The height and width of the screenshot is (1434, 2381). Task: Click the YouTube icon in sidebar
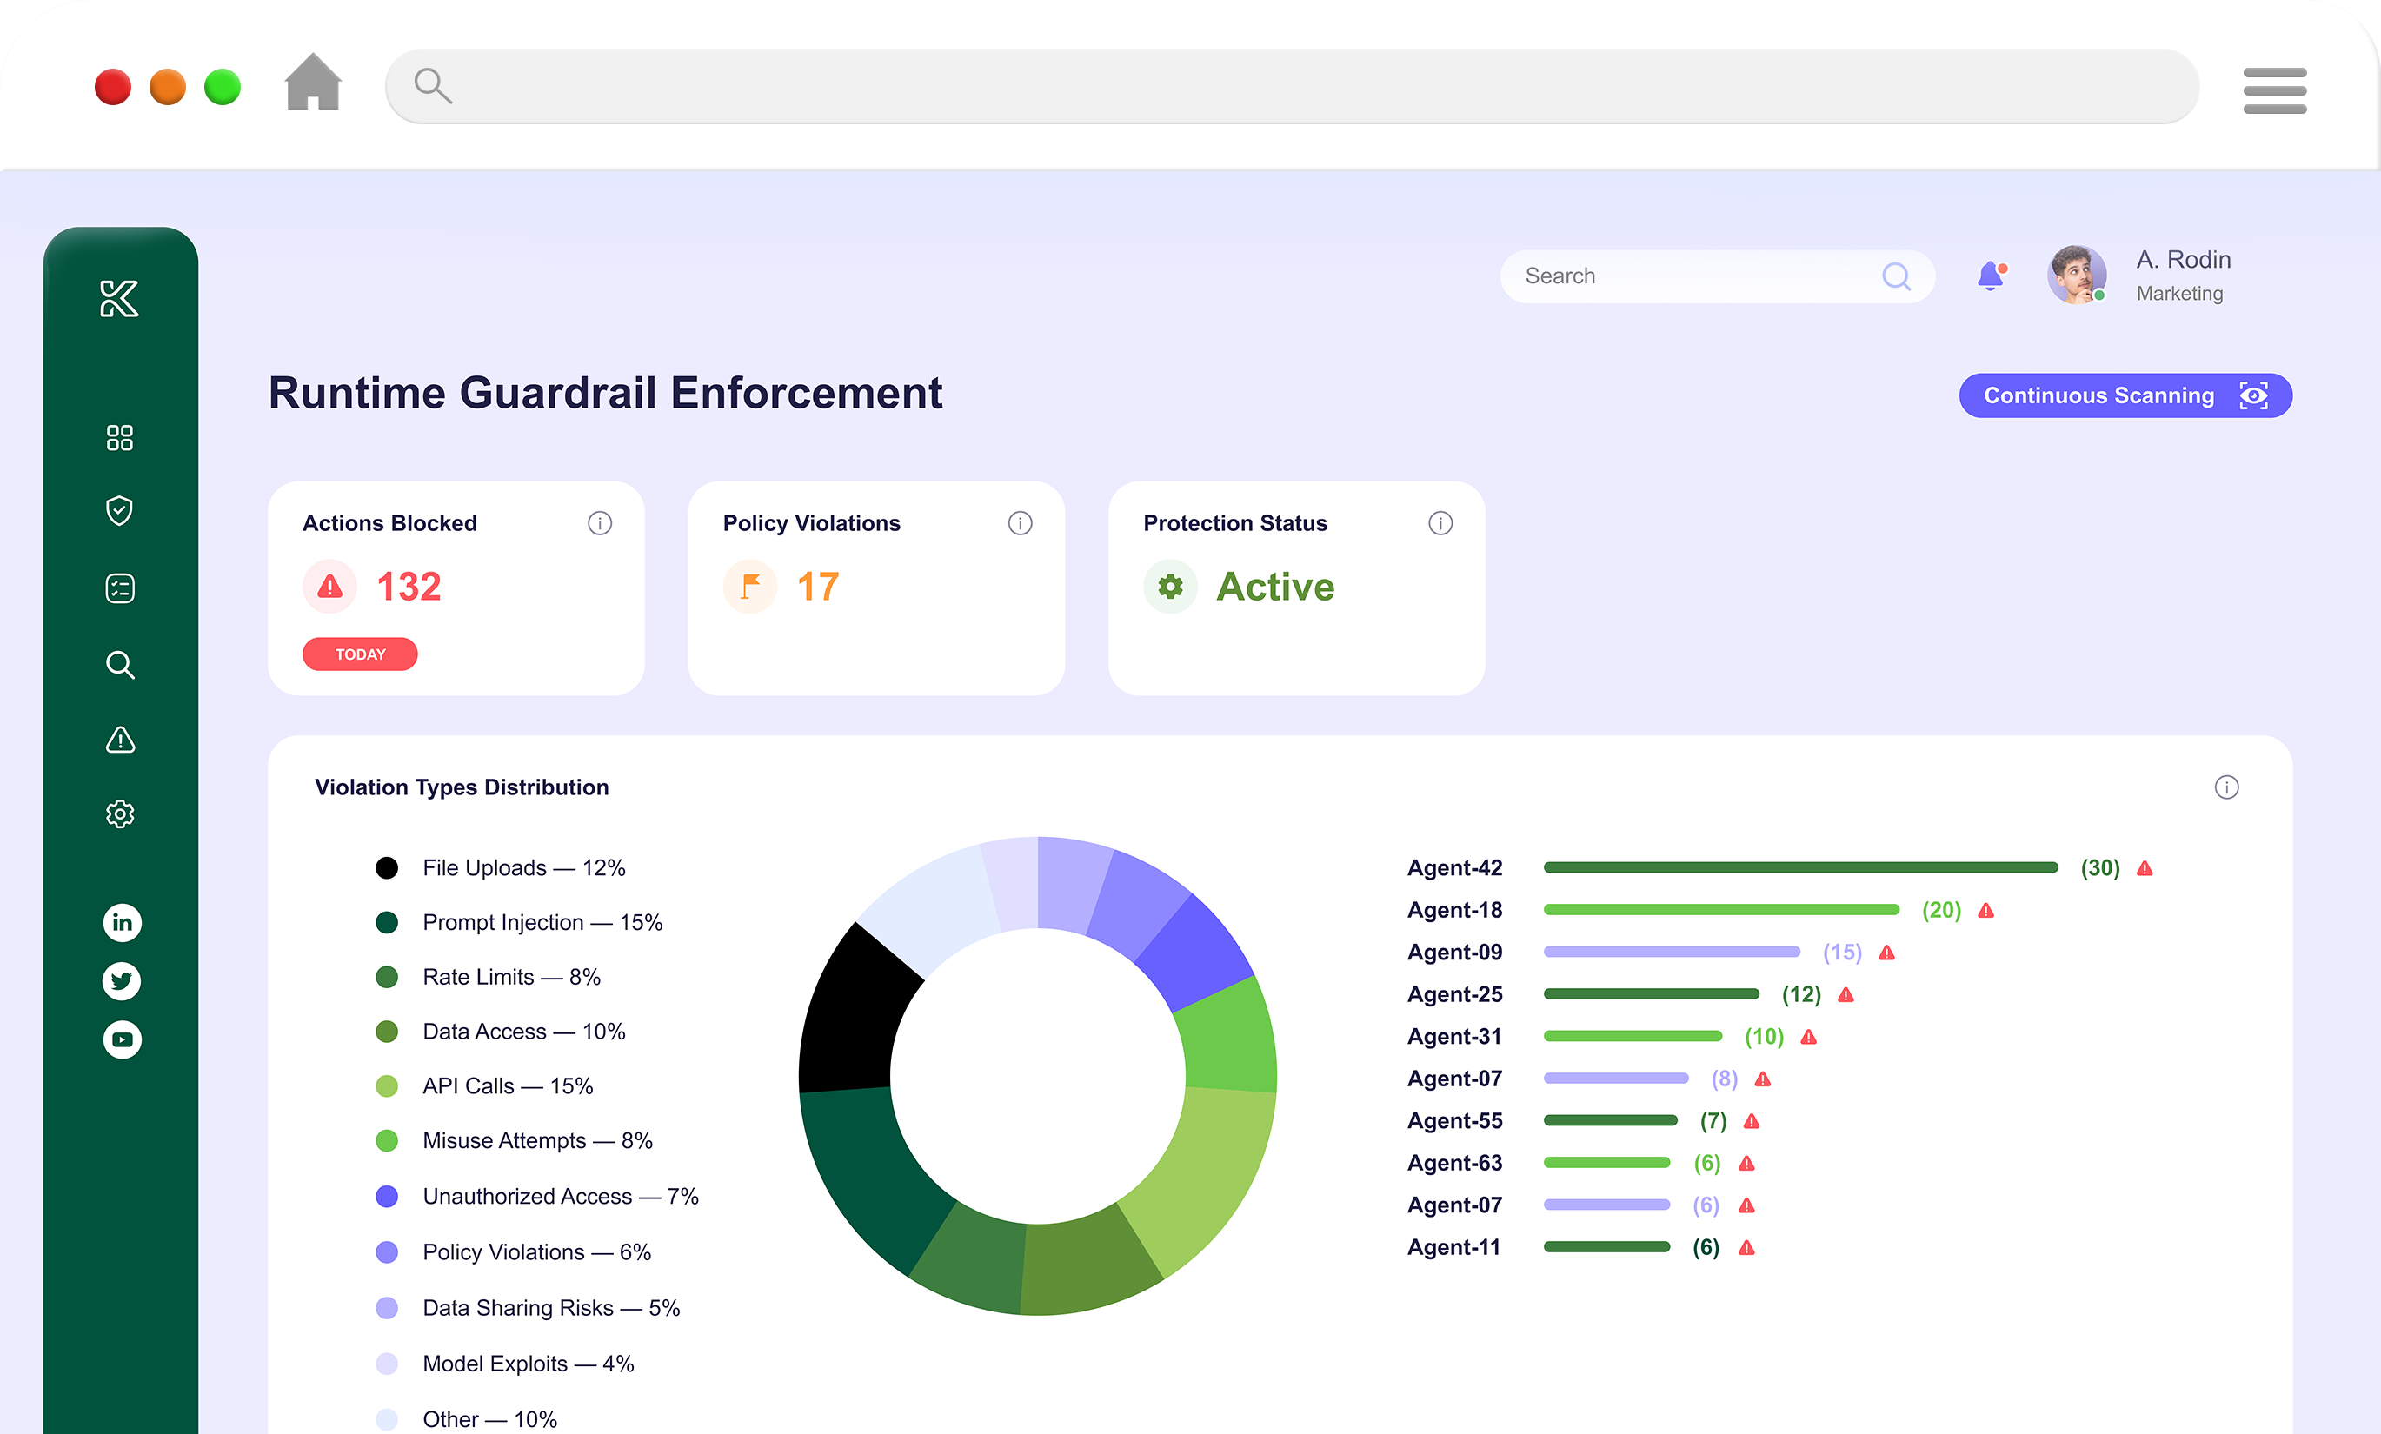[x=122, y=1039]
